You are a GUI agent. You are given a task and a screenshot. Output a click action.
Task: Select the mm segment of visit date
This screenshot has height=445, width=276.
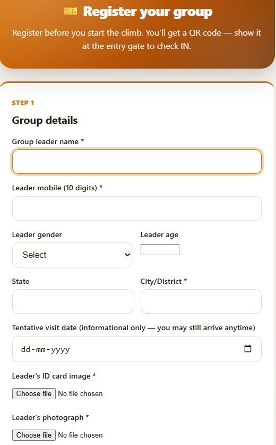(40, 349)
